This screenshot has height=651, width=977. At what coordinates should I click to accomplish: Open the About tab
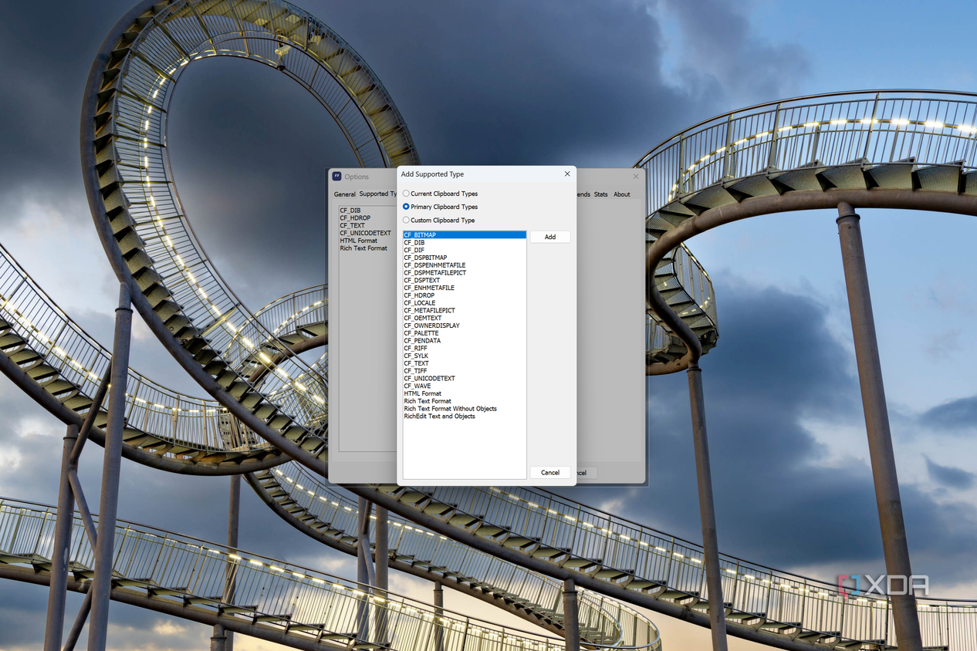pyautogui.click(x=622, y=194)
